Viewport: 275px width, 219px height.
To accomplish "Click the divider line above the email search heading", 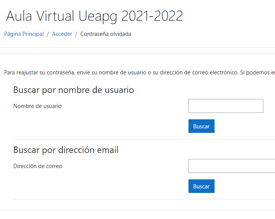I will (x=144, y=139).
